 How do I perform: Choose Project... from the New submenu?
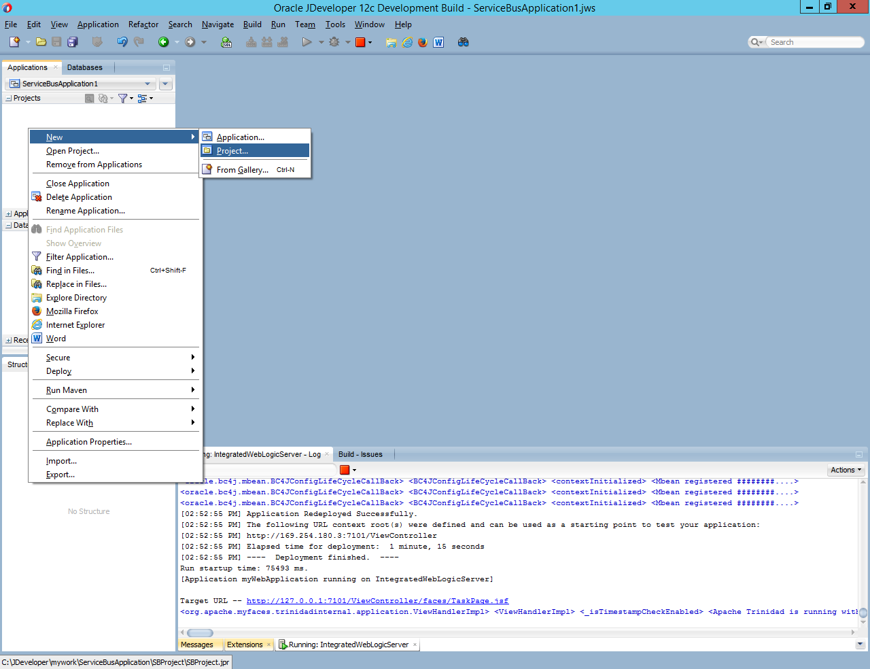[255, 151]
